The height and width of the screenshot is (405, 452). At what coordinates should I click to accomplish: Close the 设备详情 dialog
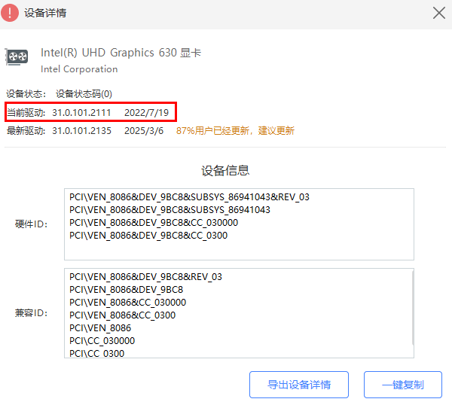(x=439, y=13)
